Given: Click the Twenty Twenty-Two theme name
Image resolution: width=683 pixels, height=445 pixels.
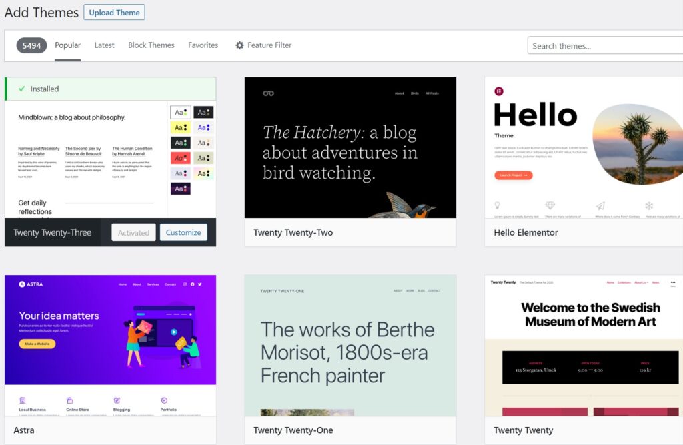Looking at the screenshot, I should tap(293, 232).
